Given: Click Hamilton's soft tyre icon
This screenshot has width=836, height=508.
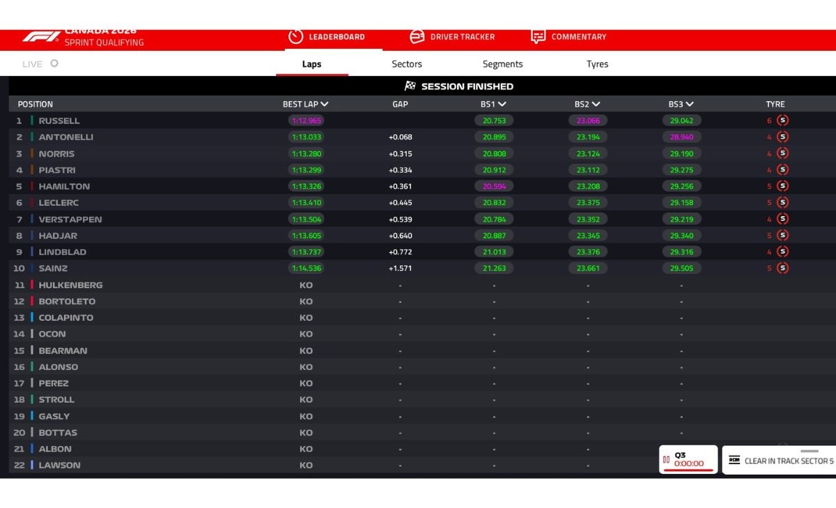Looking at the screenshot, I should [x=782, y=186].
